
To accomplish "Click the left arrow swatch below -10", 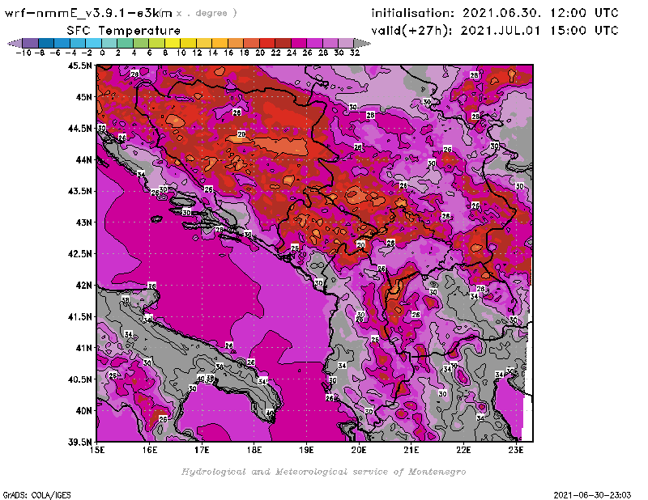I will (x=15, y=44).
